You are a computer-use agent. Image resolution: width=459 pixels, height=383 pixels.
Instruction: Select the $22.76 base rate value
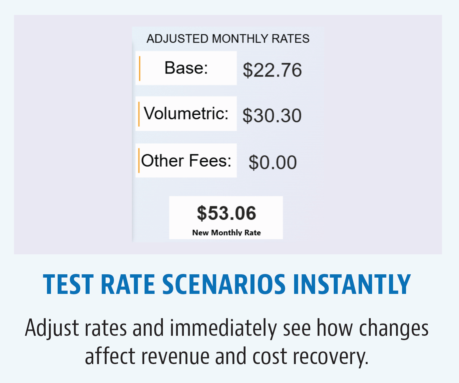pos(272,70)
